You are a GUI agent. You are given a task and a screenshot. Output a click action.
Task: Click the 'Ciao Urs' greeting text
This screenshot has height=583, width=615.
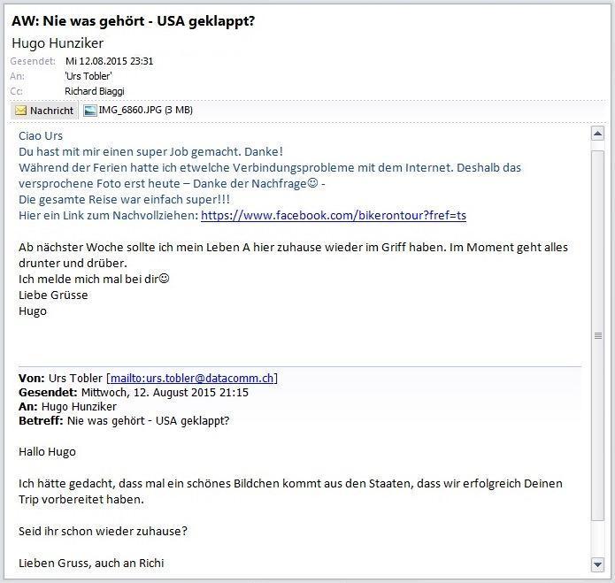(41, 135)
